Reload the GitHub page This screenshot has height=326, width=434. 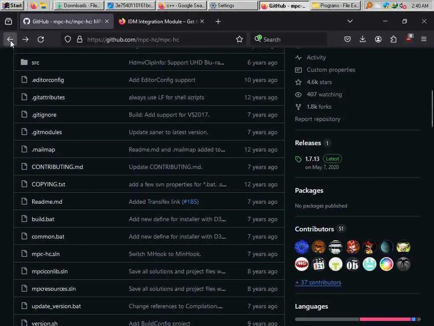click(x=41, y=39)
